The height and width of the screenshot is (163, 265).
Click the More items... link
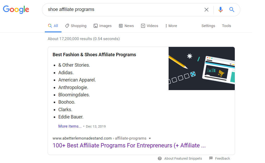pyautogui.click(x=70, y=126)
